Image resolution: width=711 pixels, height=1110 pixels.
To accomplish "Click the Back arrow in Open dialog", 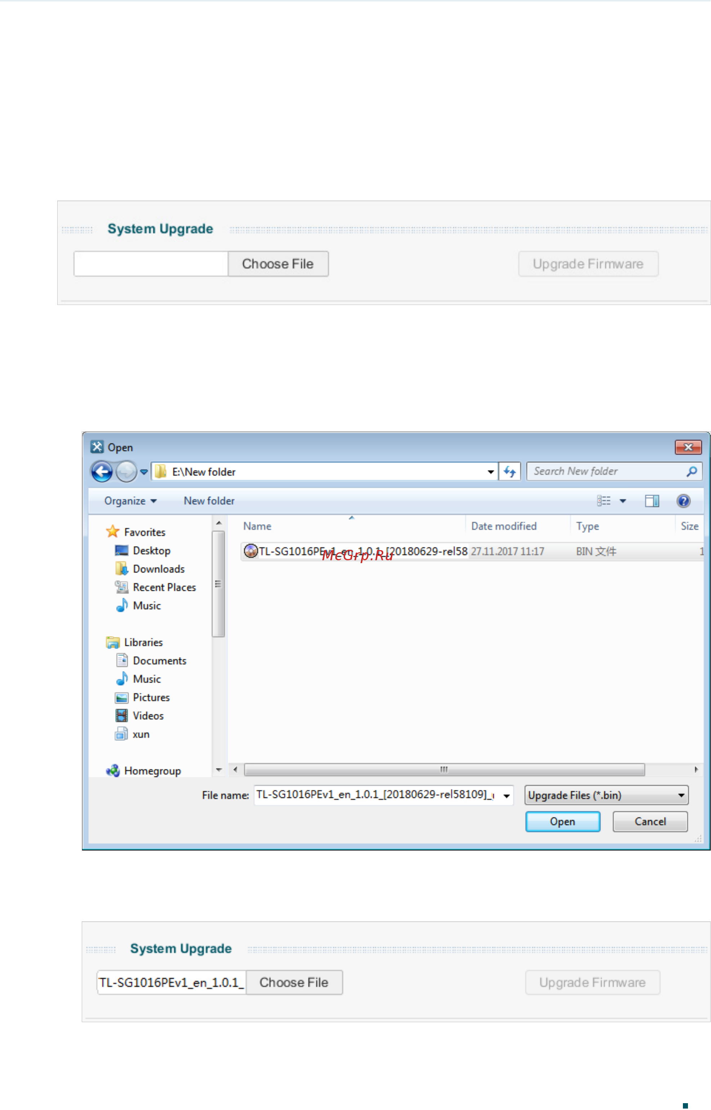I will pos(102,472).
